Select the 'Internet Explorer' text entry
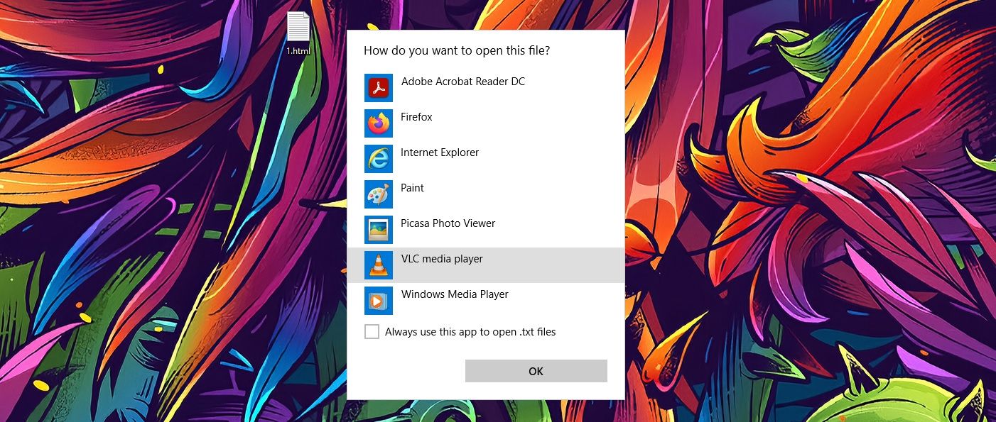996x422 pixels. click(x=440, y=152)
